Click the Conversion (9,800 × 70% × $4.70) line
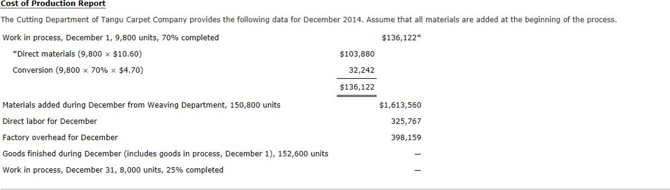 [x=78, y=70]
